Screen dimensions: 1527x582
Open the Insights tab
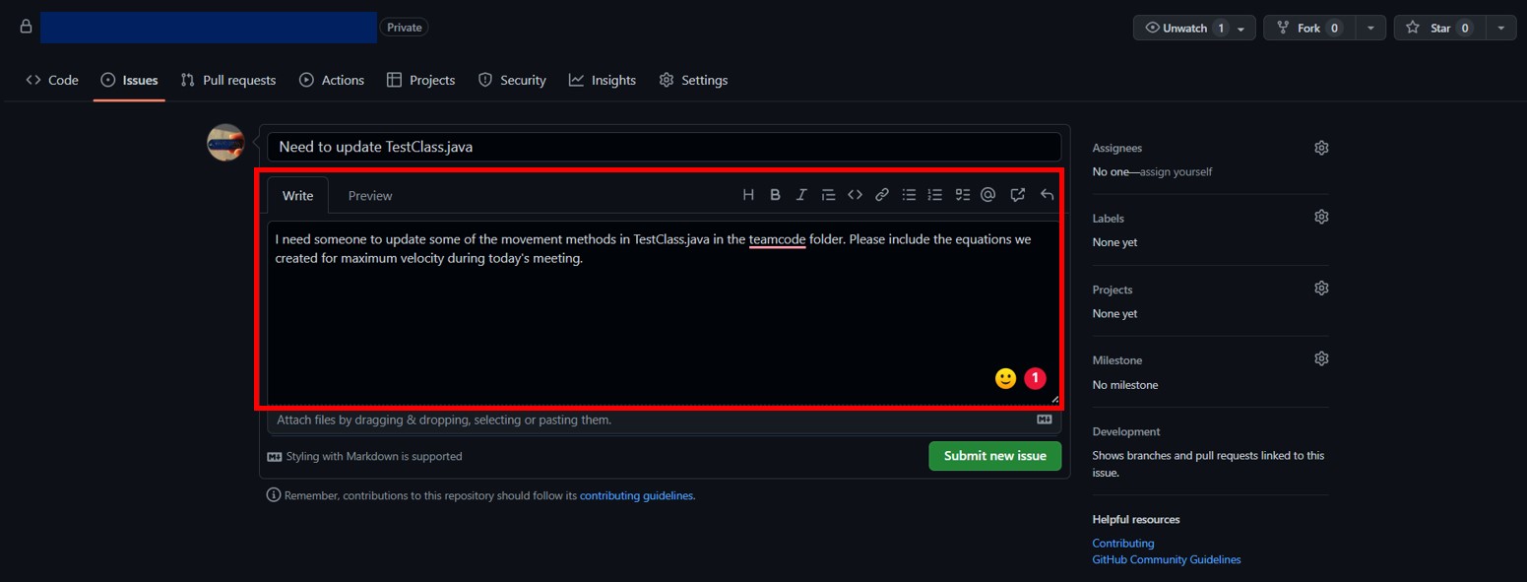603,80
